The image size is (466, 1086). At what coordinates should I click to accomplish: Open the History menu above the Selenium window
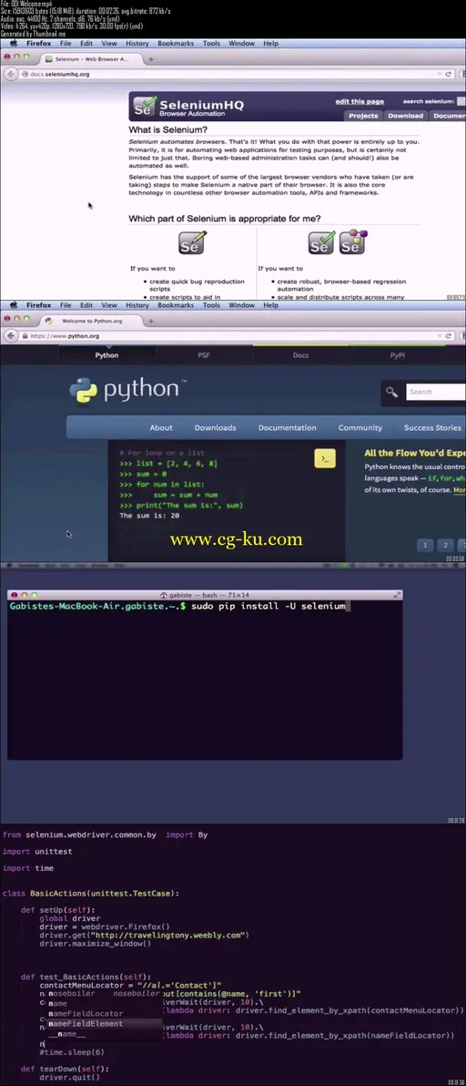pyautogui.click(x=137, y=43)
